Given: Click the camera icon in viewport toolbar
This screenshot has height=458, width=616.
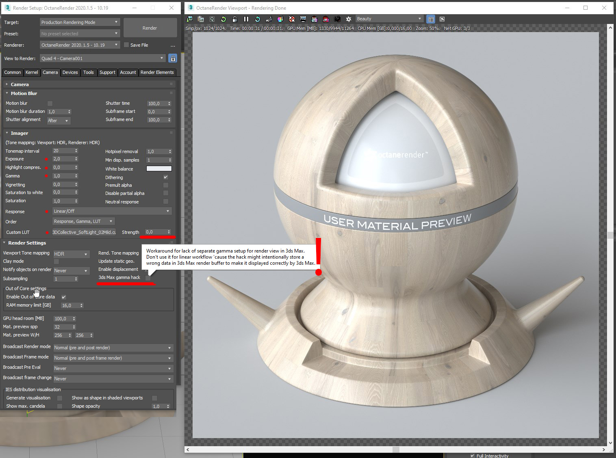Looking at the screenshot, I should click(337, 19).
